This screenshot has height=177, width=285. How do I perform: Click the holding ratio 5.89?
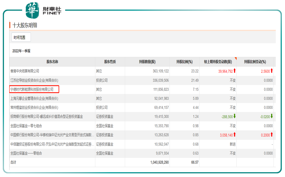(196, 98)
